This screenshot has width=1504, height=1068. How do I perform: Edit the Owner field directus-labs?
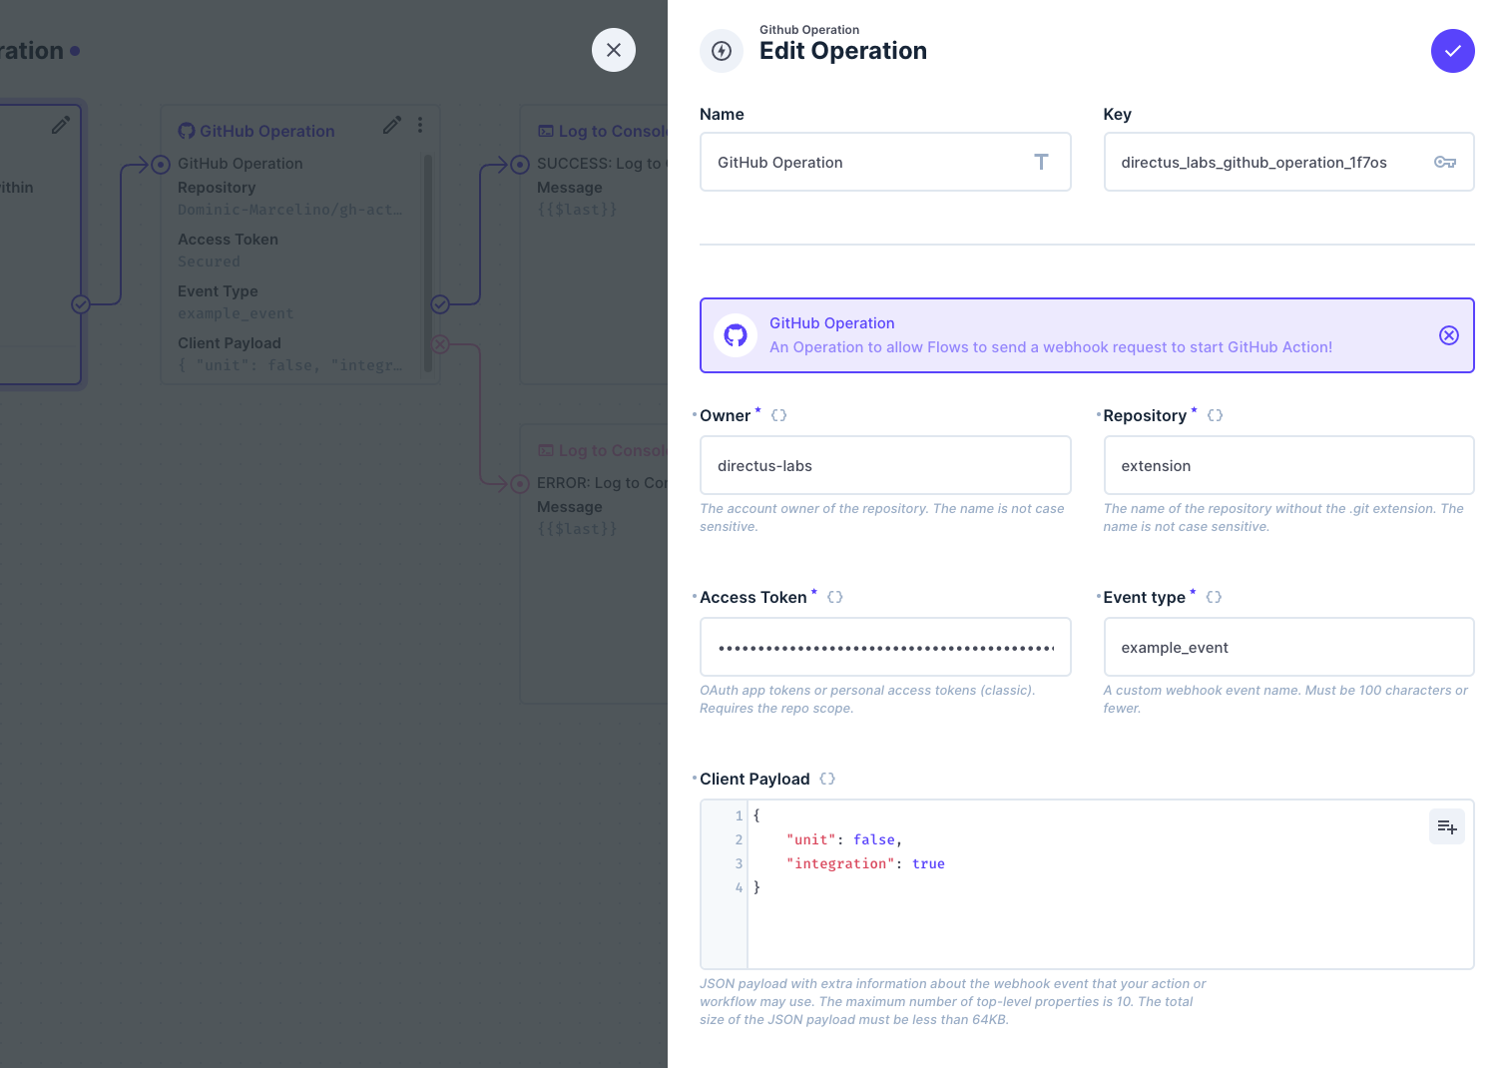[x=885, y=465]
